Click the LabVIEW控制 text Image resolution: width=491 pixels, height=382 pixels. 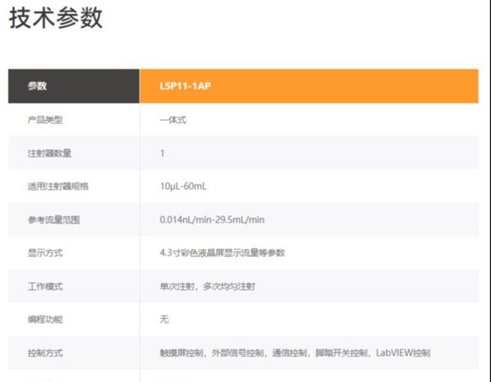403,353
